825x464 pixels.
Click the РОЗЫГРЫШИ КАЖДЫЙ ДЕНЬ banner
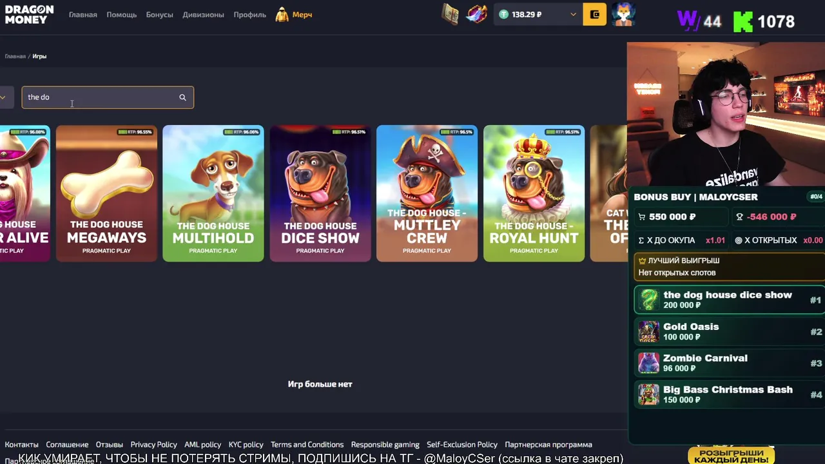pos(731,456)
